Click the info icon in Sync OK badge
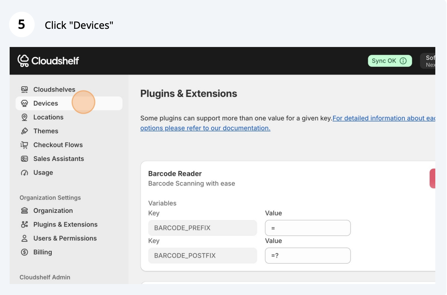447x295 pixels. click(403, 61)
